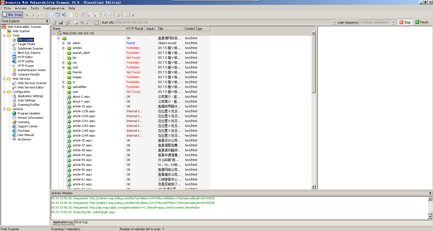The height and width of the screenshot is (231, 433).
Task: Stop the running scan
Action: pyautogui.click(x=405, y=22)
